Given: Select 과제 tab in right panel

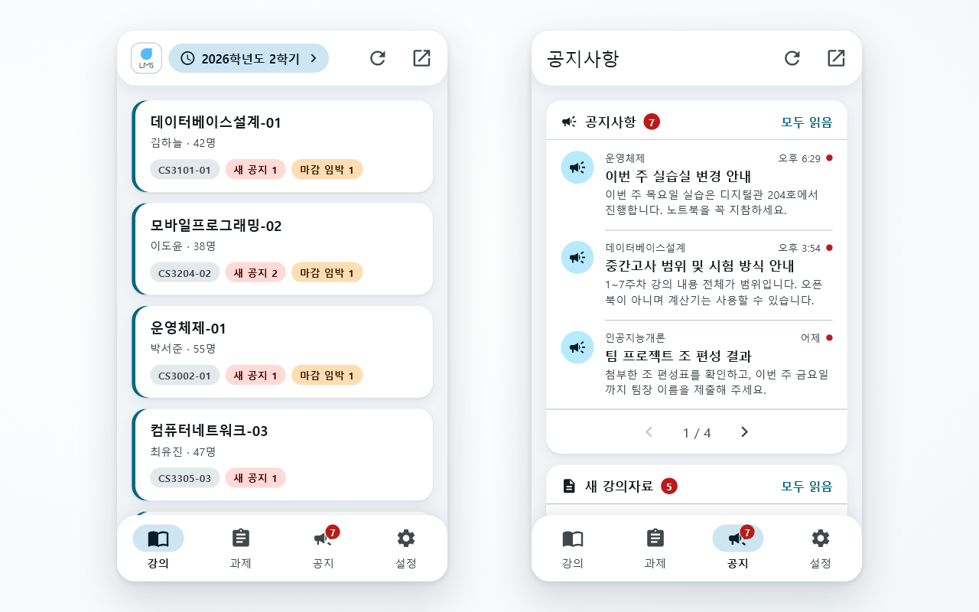Looking at the screenshot, I should (655, 549).
